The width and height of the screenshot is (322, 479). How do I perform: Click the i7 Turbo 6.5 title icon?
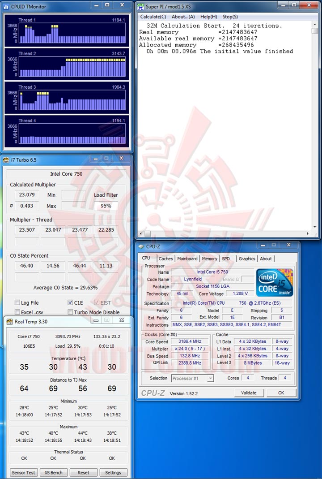(x=6, y=160)
